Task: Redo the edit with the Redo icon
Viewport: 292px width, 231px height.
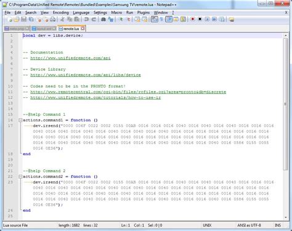Action: point(94,20)
